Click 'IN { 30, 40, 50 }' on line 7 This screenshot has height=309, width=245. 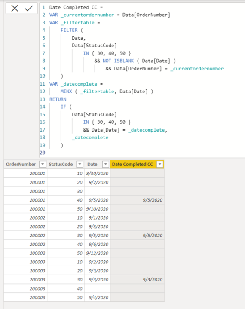pos(107,53)
